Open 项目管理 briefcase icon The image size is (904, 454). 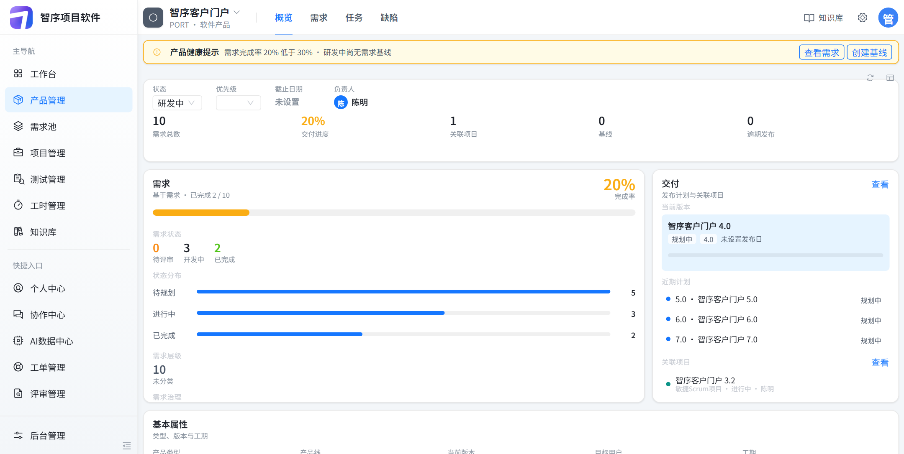[18, 153]
